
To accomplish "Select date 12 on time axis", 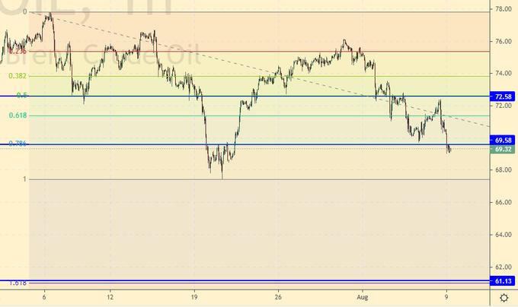I will (x=110, y=296).
